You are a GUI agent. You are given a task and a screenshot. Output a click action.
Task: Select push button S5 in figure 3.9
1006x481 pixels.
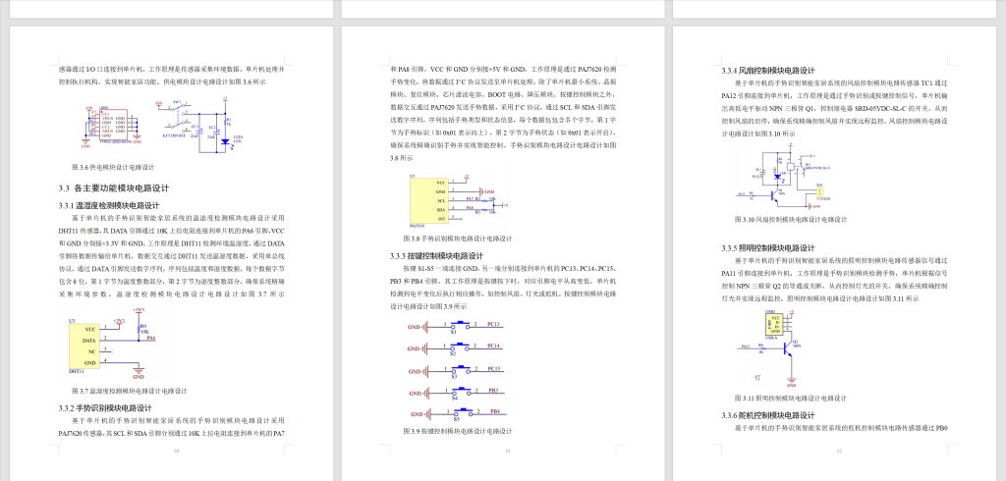click(x=464, y=413)
